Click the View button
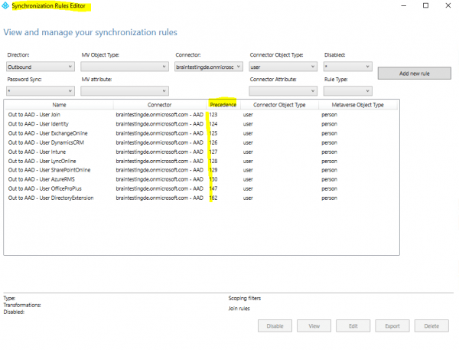459x350 pixels. [314, 325]
